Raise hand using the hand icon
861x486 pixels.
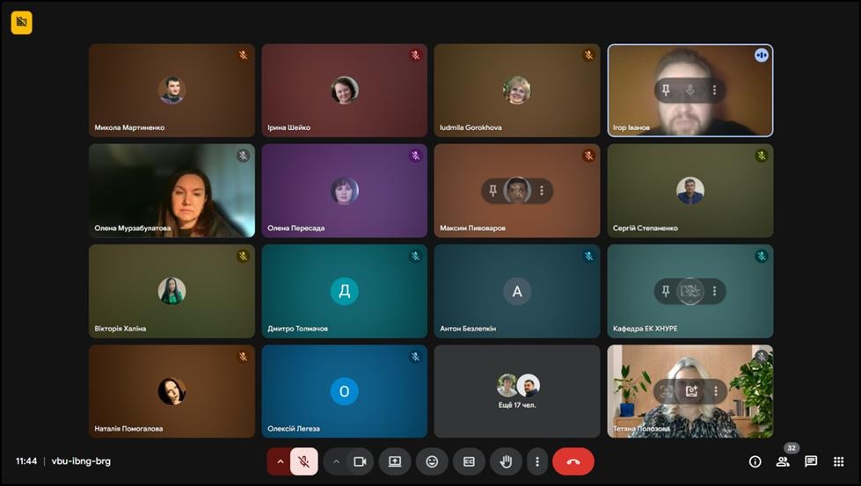click(x=507, y=461)
